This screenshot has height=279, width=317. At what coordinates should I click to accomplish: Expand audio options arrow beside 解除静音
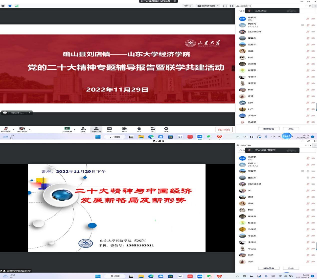(x=13, y=130)
